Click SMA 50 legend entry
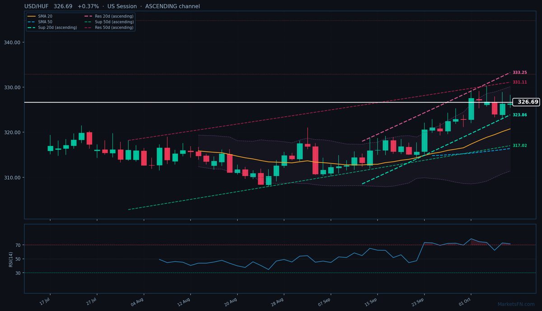The height and width of the screenshot is (311, 542). click(x=45, y=22)
